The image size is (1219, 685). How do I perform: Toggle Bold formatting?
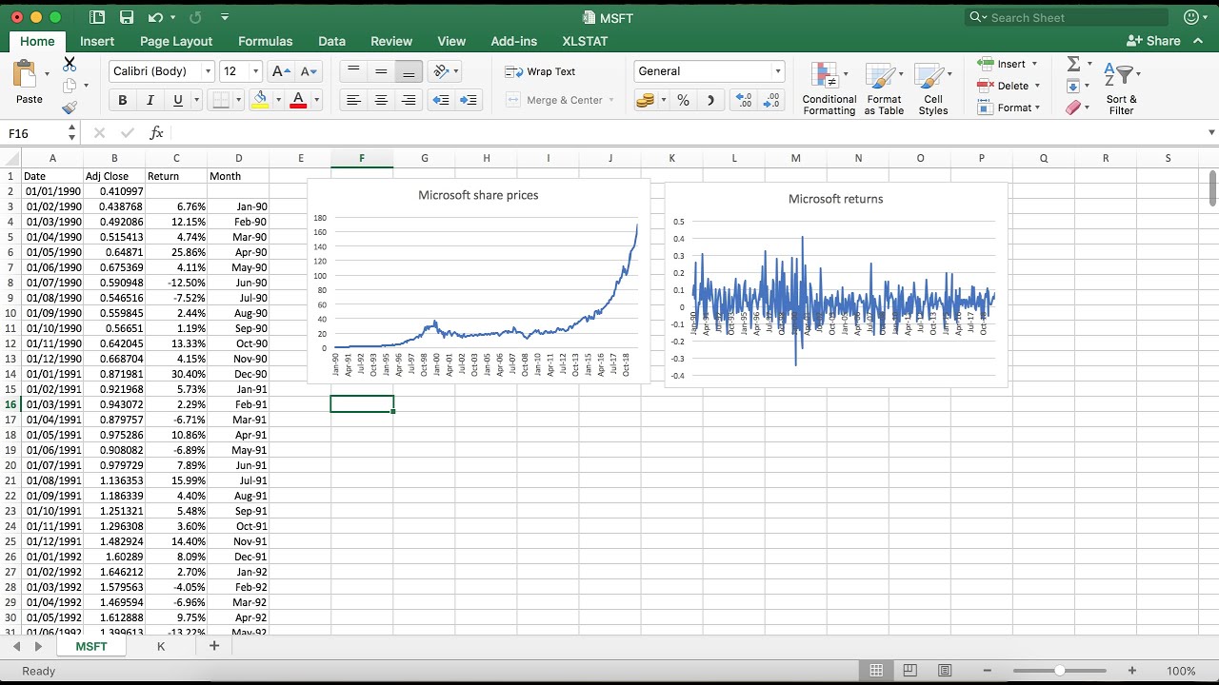(122, 100)
